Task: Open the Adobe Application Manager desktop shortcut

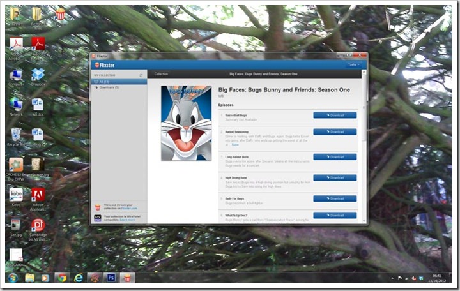Action: coord(38,199)
